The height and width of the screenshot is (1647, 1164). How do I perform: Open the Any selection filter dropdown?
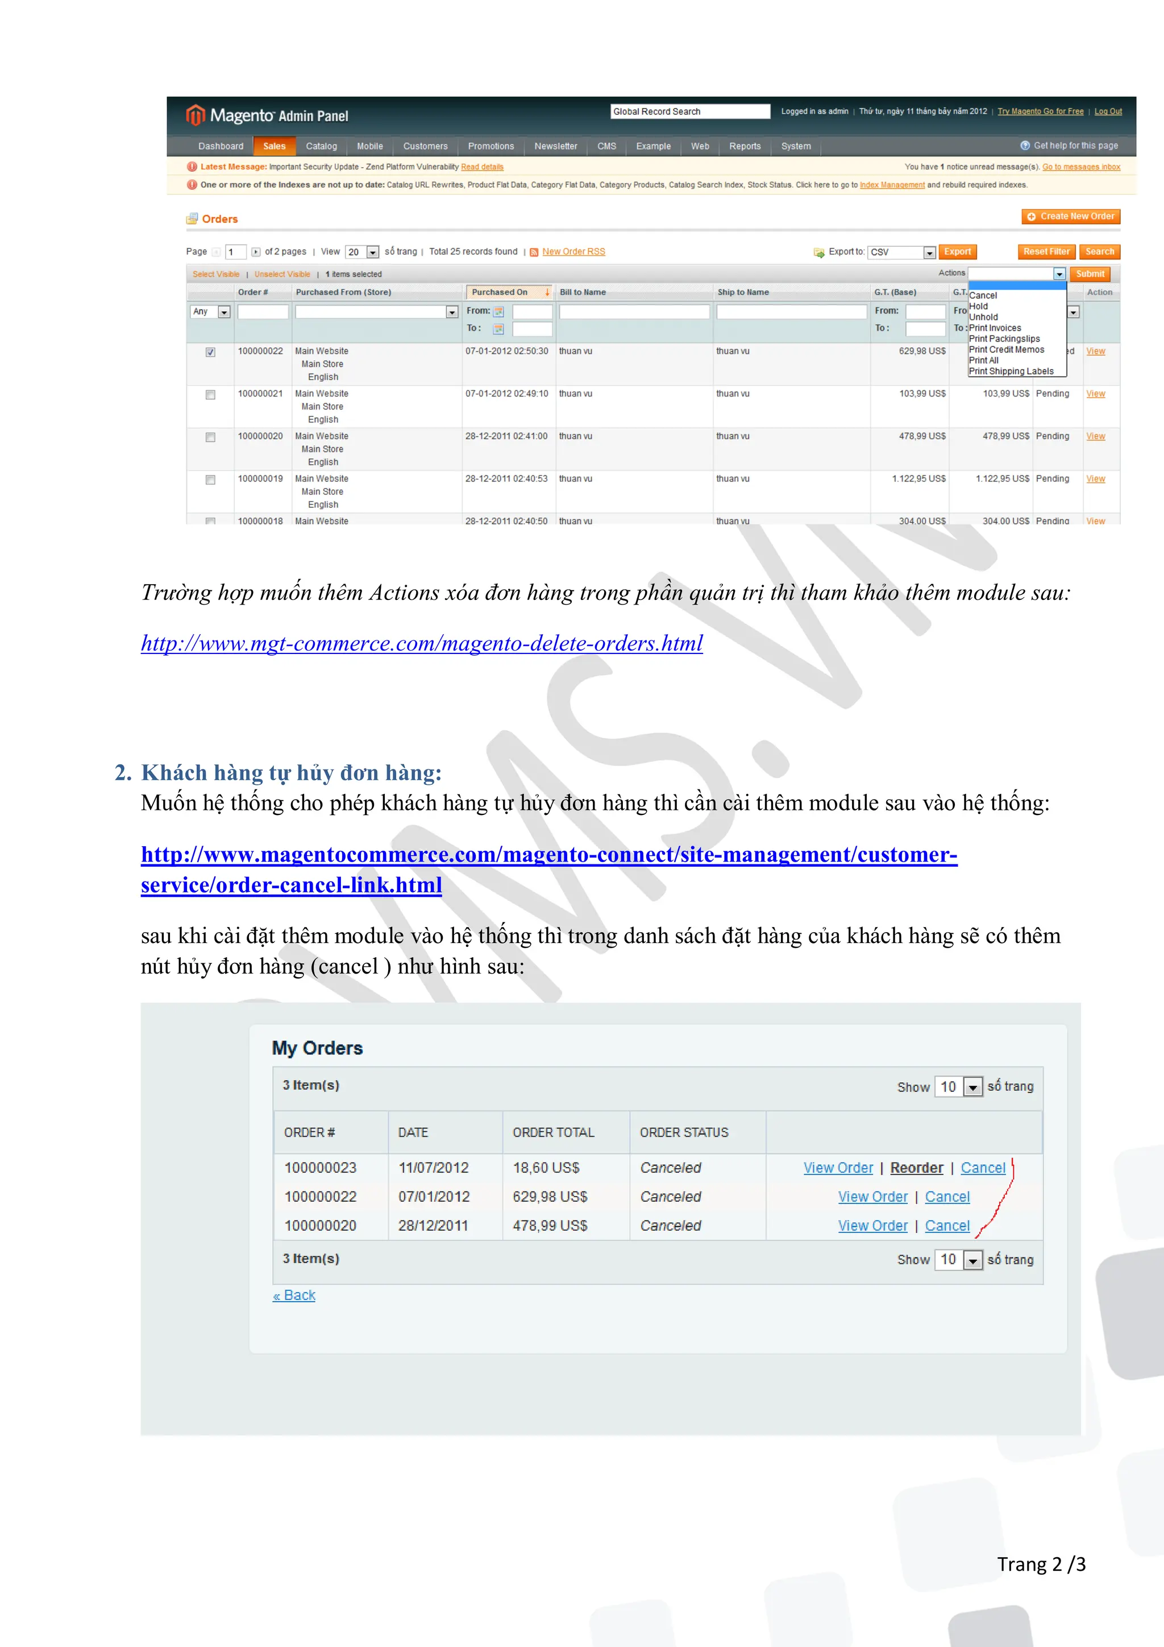tap(210, 312)
